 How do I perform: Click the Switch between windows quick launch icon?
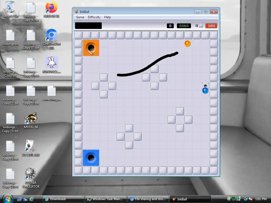click(25, 199)
